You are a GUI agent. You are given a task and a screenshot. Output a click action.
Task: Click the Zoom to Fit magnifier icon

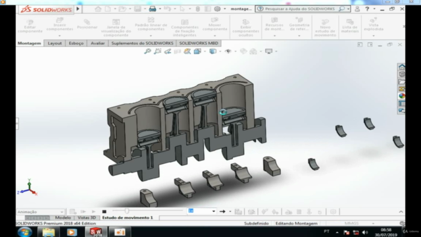[x=147, y=51]
